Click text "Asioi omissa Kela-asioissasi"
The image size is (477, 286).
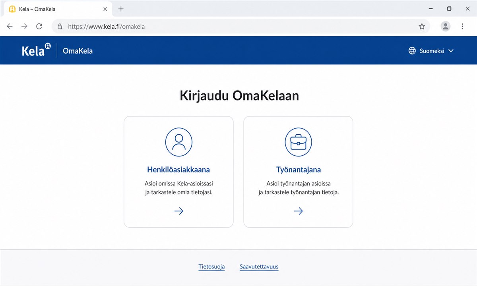pos(179,184)
